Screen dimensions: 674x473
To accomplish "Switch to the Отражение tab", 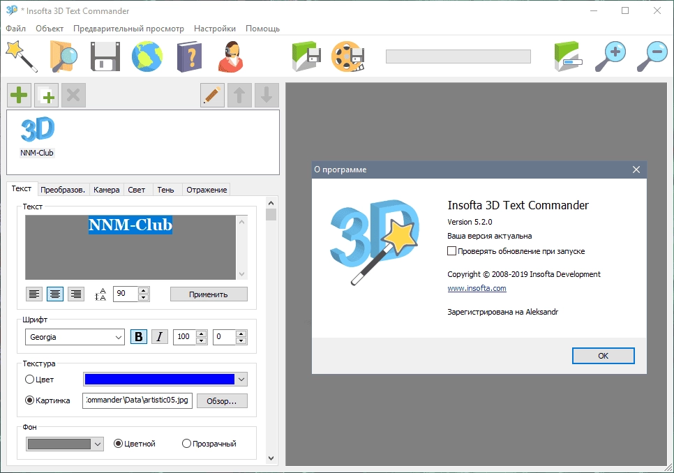I will [x=207, y=190].
